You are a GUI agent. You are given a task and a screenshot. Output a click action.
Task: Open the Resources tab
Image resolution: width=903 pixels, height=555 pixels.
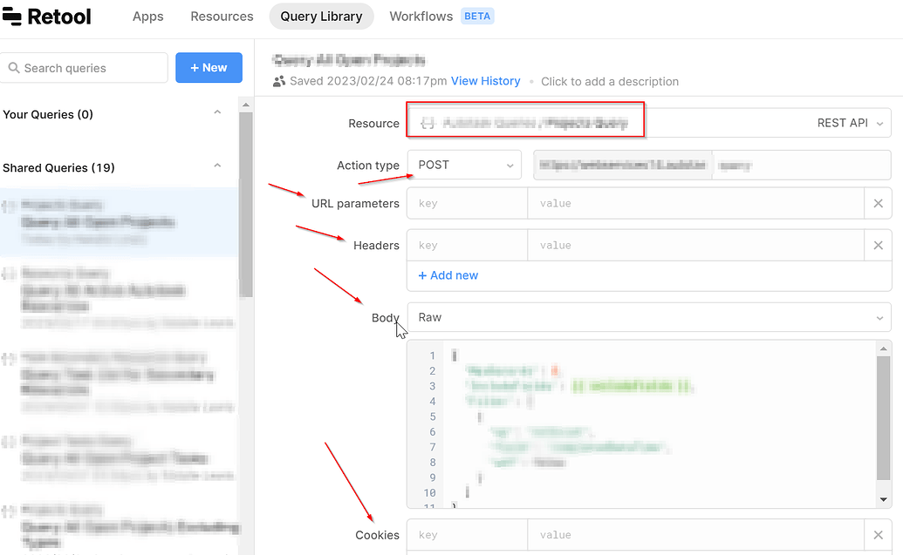point(222,16)
